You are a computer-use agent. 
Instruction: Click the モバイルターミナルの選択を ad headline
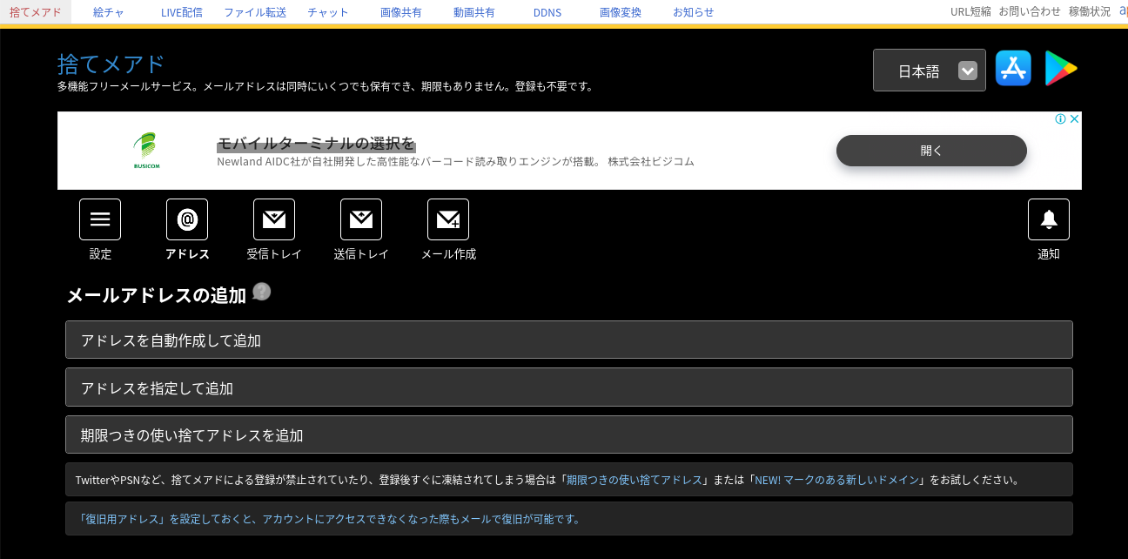tap(316, 144)
